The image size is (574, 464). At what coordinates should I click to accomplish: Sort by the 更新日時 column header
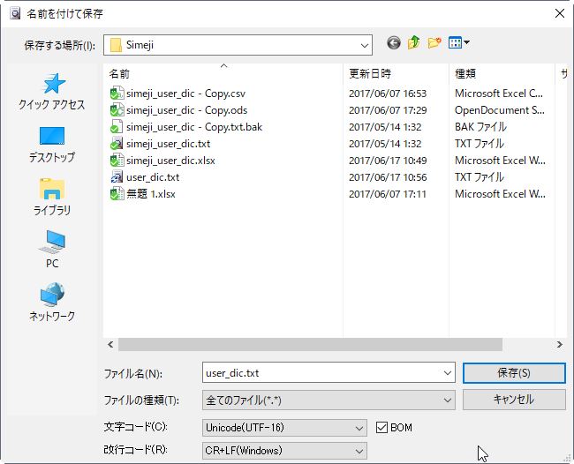pos(397,74)
